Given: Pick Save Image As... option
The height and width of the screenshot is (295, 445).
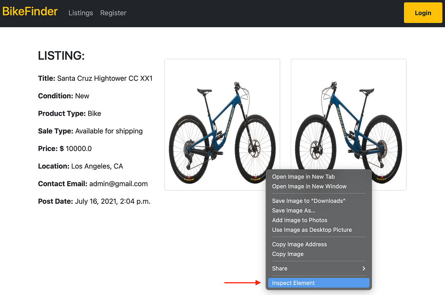Looking at the screenshot, I should (x=293, y=210).
